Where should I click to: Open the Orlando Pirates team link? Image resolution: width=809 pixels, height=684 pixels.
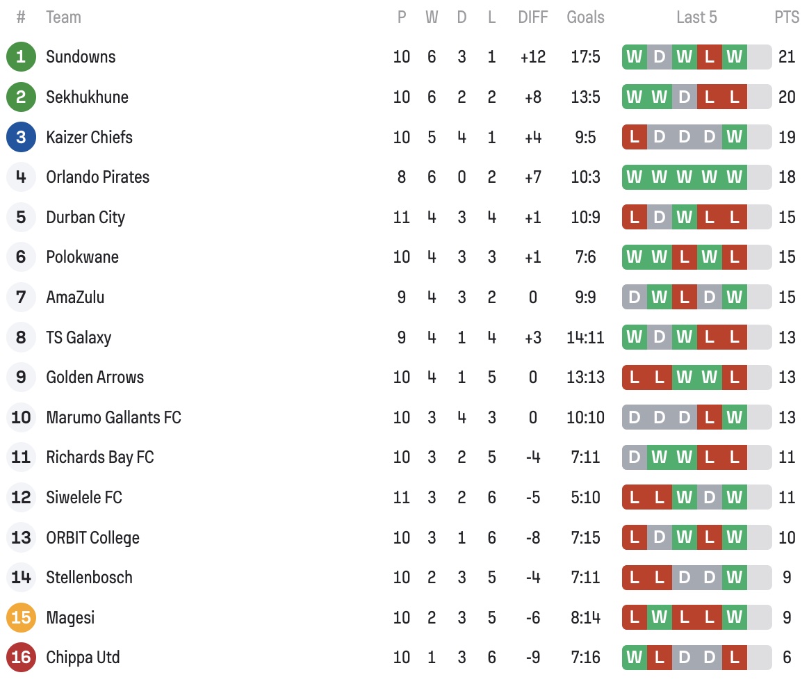97,177
